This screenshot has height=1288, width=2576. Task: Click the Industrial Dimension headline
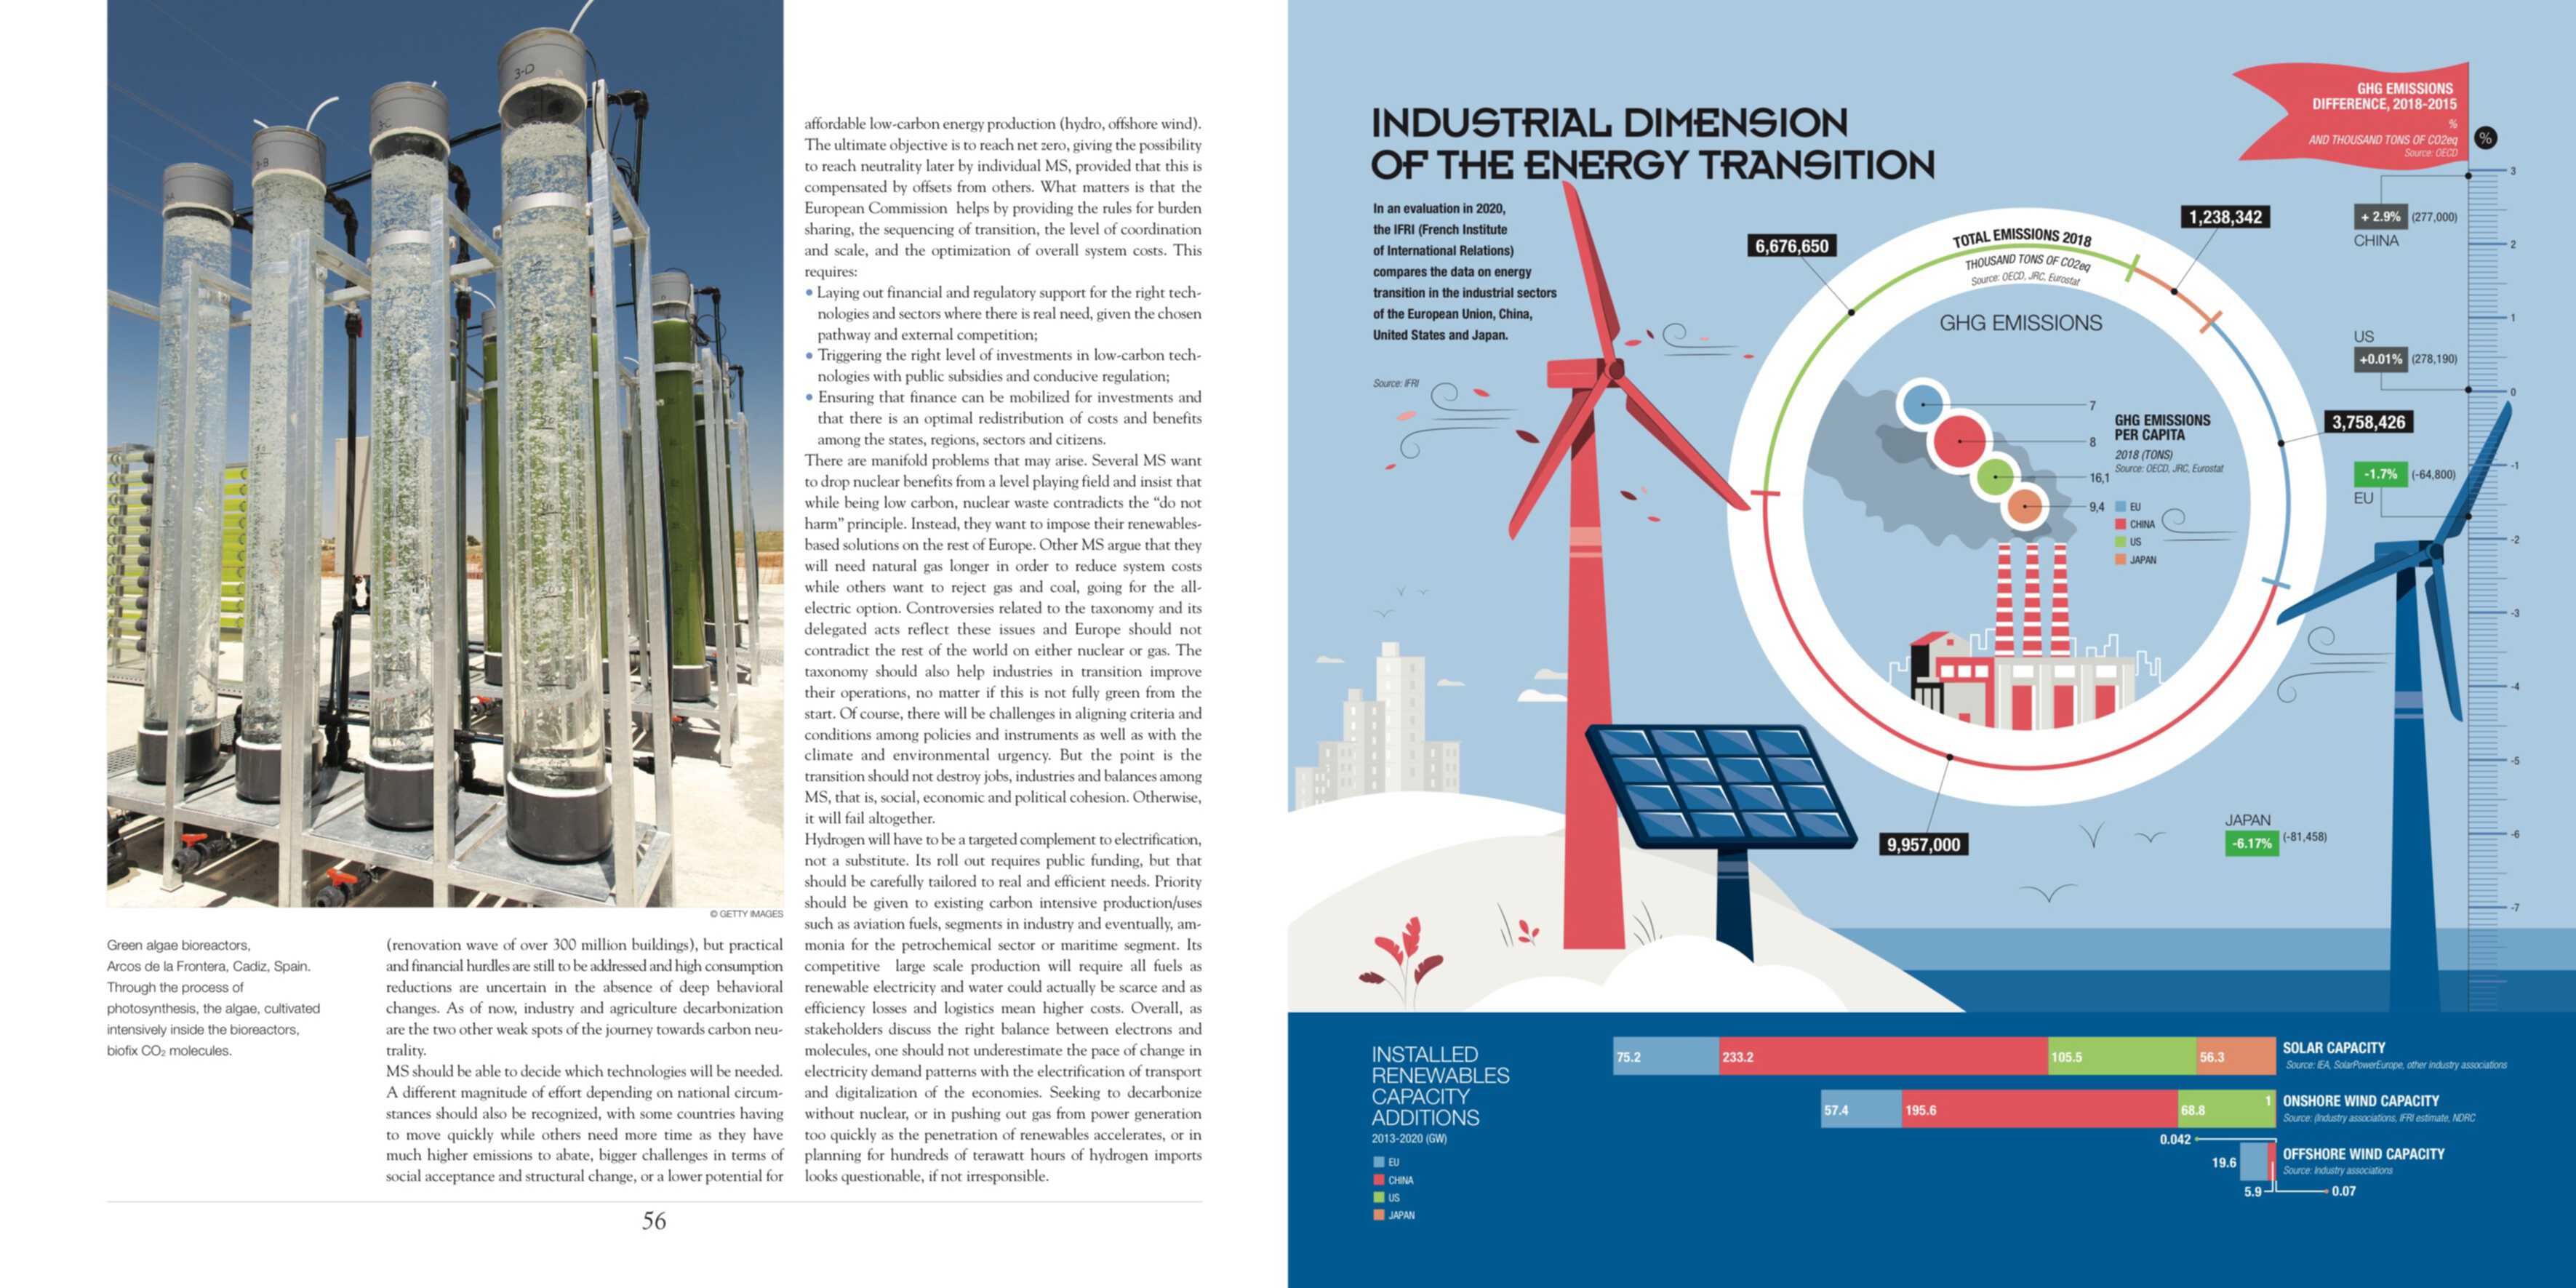click(x=1652, y=144)
